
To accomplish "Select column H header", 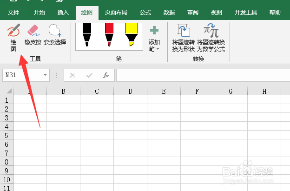I will coord(264,91).
